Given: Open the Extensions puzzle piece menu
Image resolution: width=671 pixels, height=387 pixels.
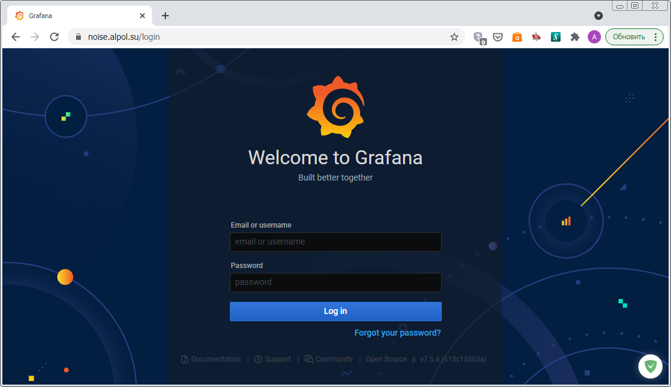Looking at the screenshot, I should [x=575, y=37].
